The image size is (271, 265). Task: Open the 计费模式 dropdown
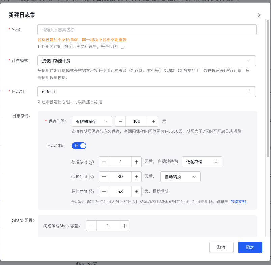[x=147, y=61]
